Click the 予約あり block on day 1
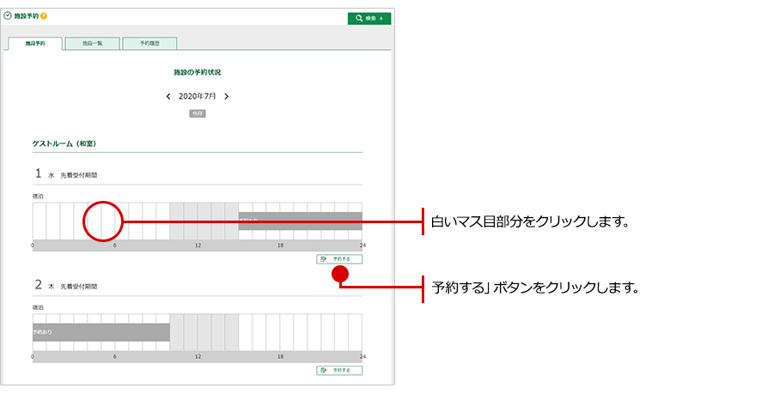 point(300,221)
